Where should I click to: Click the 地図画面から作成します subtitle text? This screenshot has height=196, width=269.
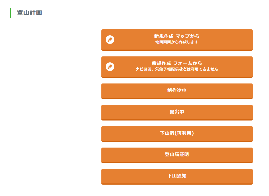click(177, 42)
